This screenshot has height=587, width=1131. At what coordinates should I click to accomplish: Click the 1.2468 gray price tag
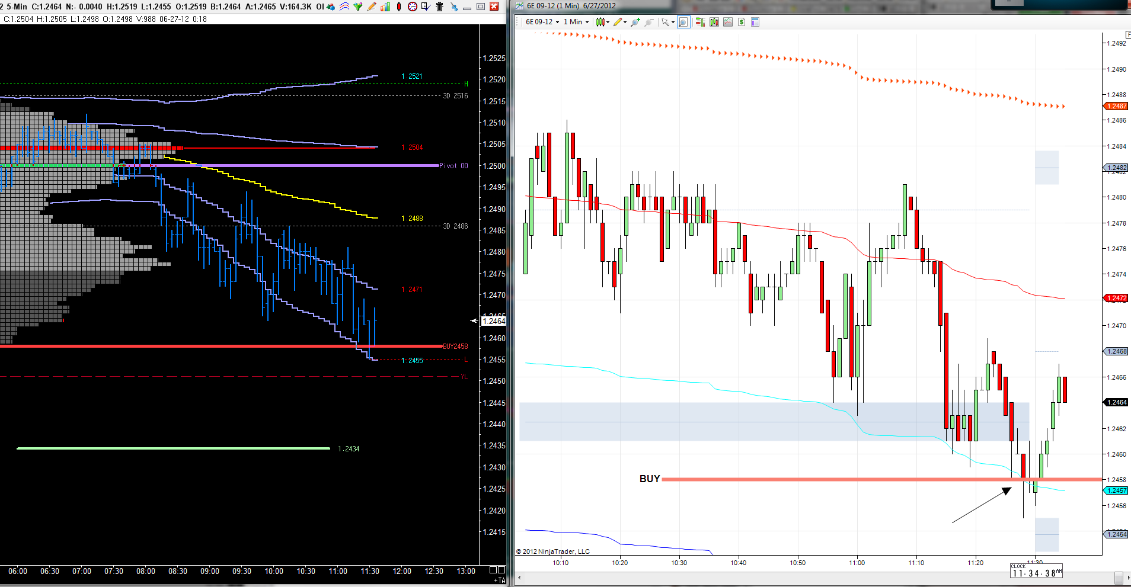[x=1116, y=351]
